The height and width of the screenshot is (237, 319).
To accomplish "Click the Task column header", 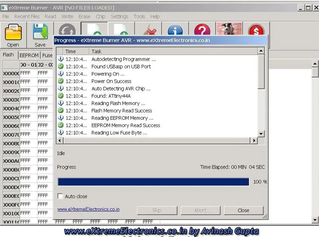I will (x=173, y=51).
